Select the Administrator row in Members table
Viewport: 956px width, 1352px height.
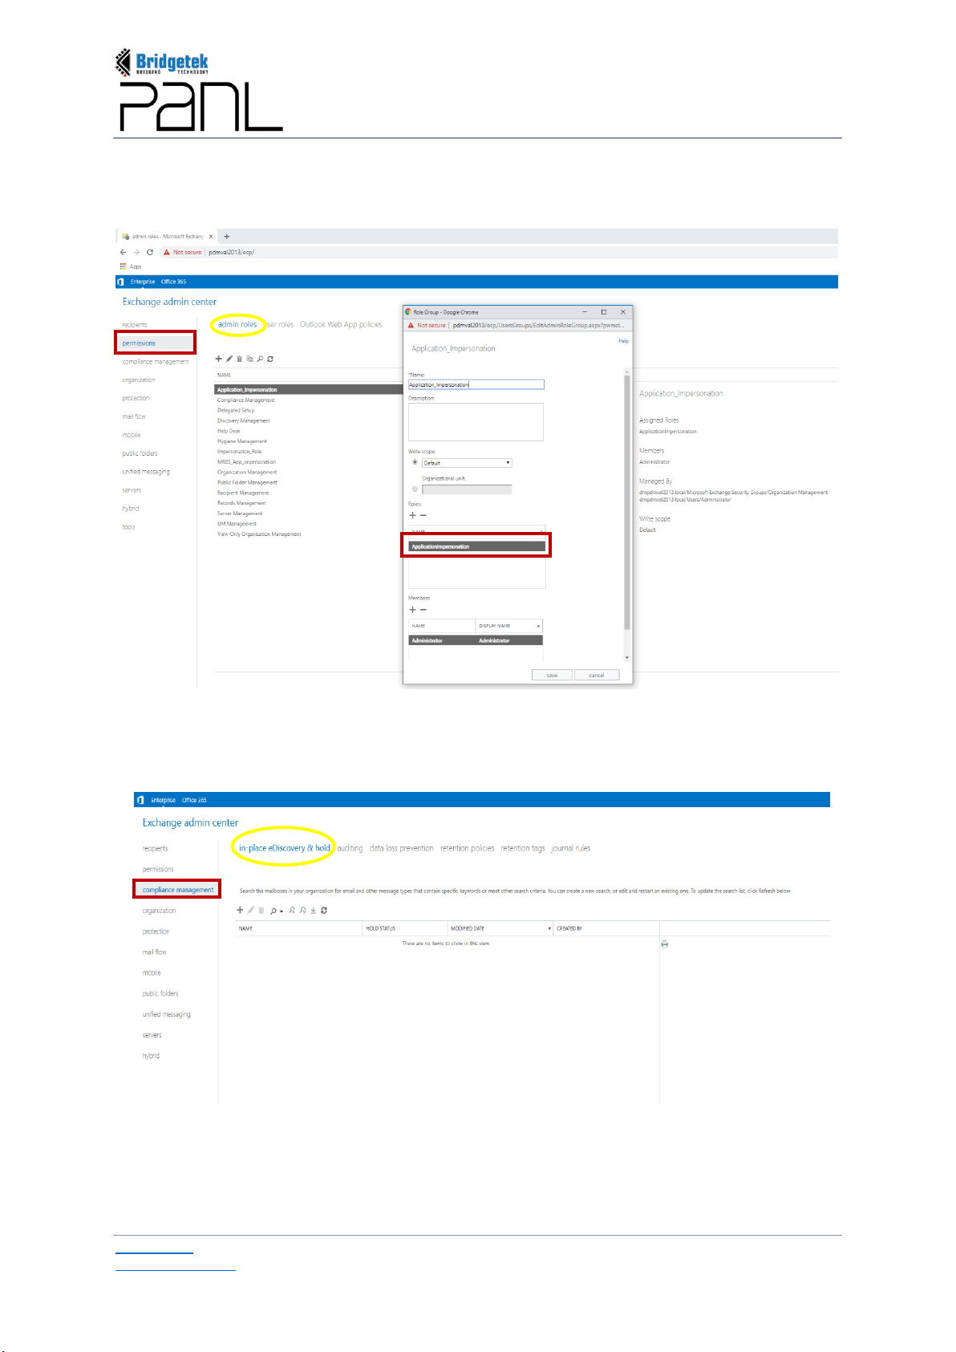point(476,640)
